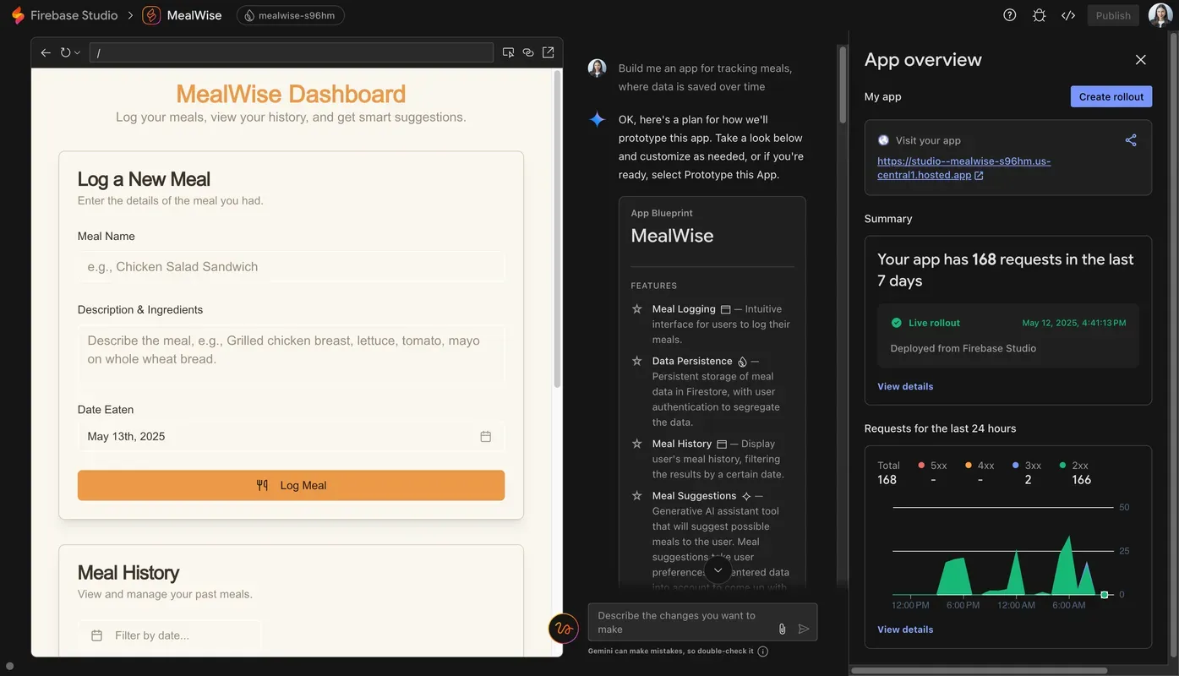1179x676 pixels.
Task: Click the calendar icon in Date Eaten
Action: click(486, 436)
